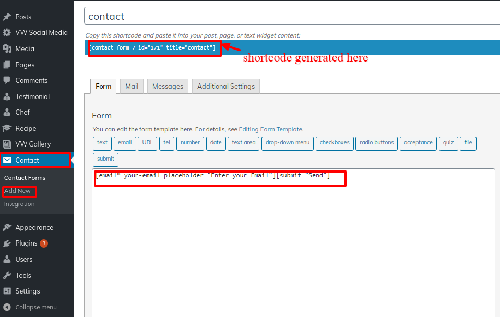Insert a checkboxes tag
The image size is (500, 317).
pyautogui.click(x=335, y=143)
